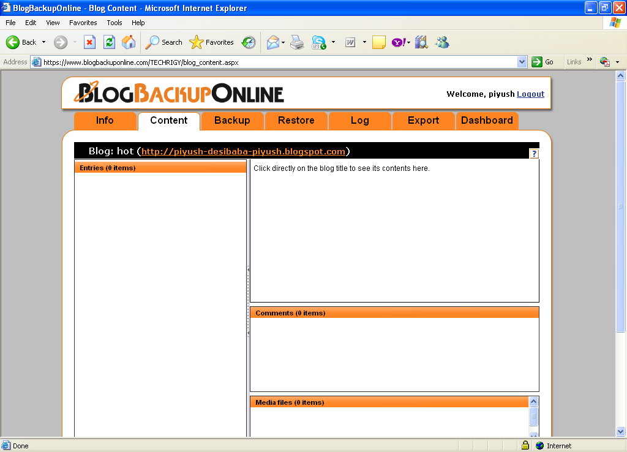The image size is (627, 452).
Task: Click the Logout link
Action: click(x=531, y=94)
